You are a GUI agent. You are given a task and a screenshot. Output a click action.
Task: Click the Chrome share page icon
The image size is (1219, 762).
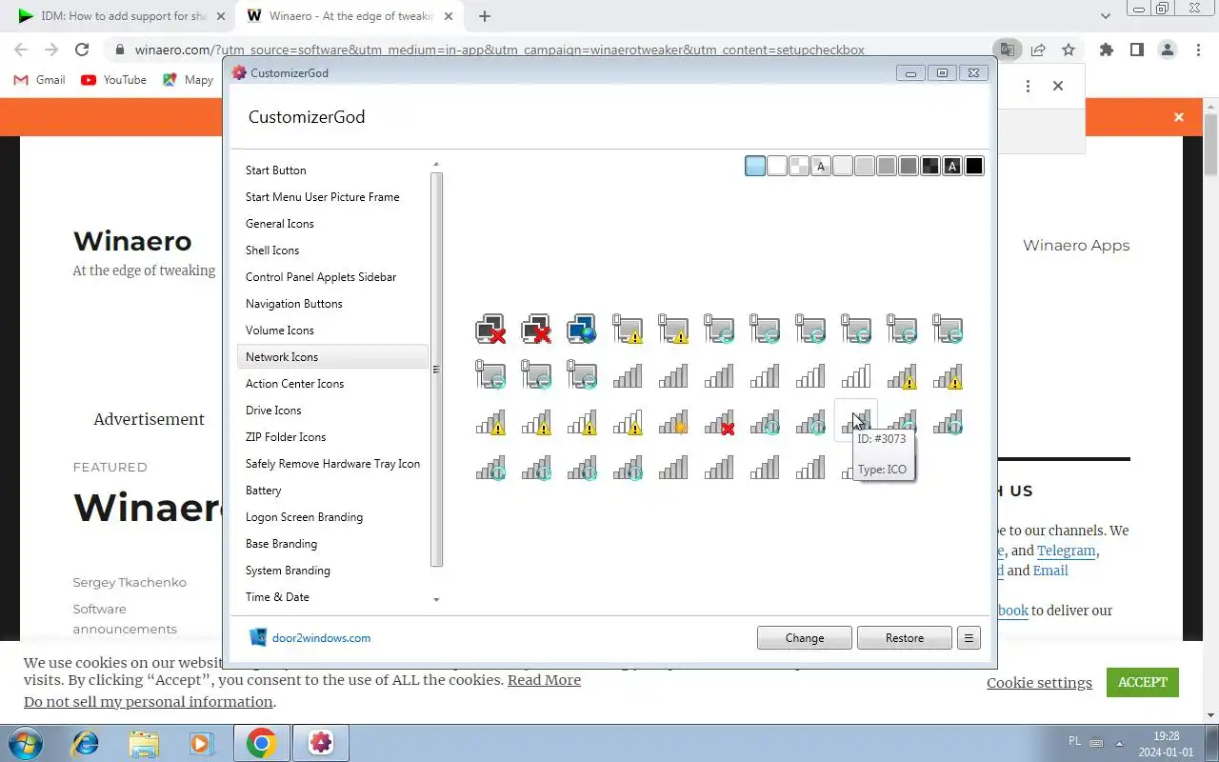pos(1038,50)
